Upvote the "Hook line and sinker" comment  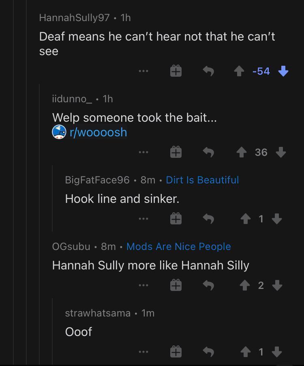245,219
